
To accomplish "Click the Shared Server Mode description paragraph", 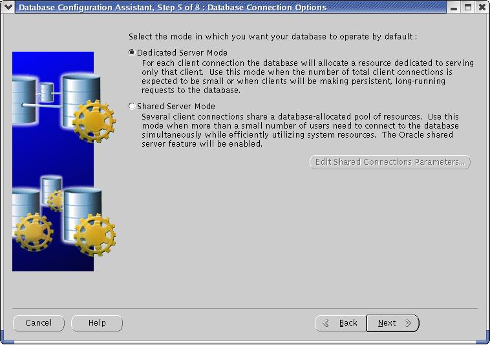I will pyautogui.click(x=301, y=130).
